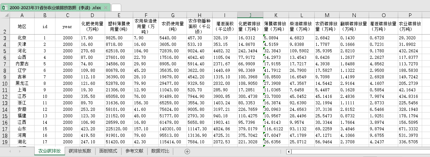Close the 李波 .xlsx workbook tab
Viewport: 430px width, 157px height.
(x=105, y=8)
